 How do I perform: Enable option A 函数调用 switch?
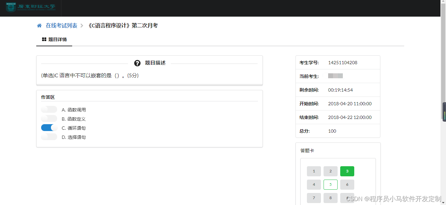click(x=49, y=109)
